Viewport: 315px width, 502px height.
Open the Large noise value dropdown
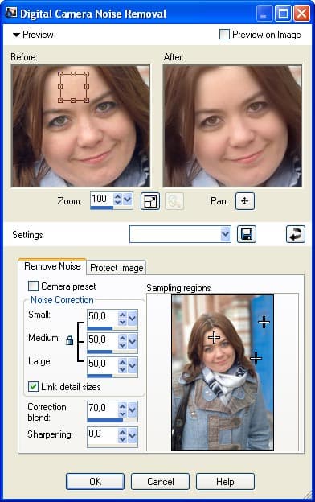tap(132, 365)
